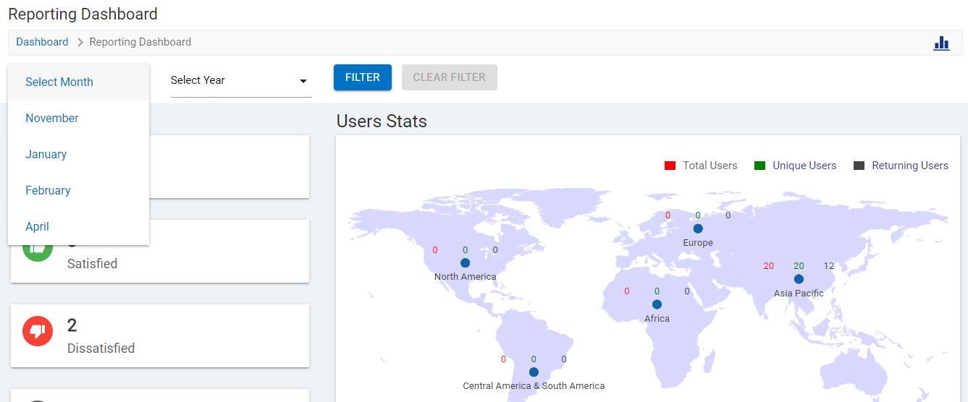
Task: Click the Dissatisfied count 2
Action: tap(72, 325)
